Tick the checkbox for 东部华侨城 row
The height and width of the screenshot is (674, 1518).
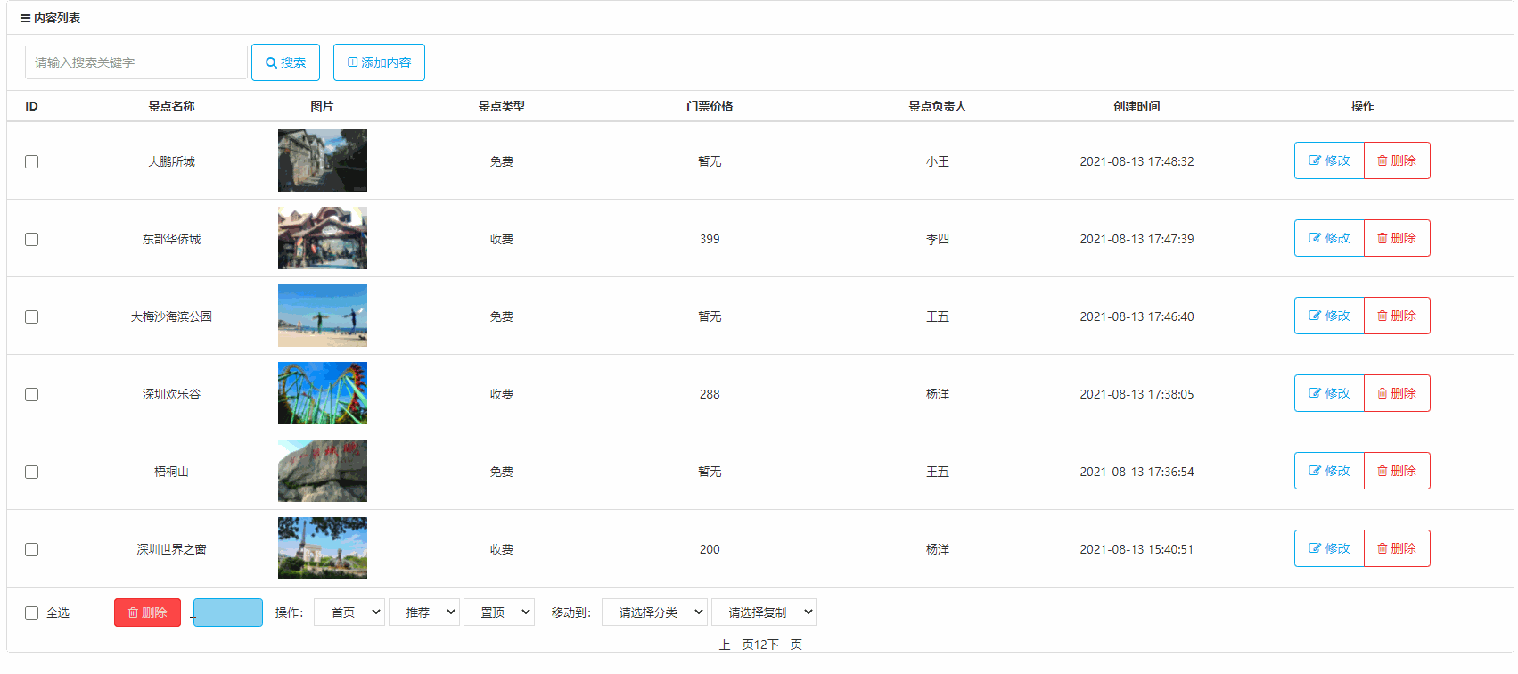[32, 239]
